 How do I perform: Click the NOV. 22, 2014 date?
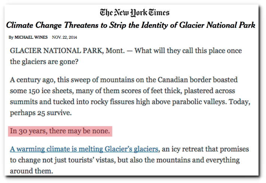[65, 37]
